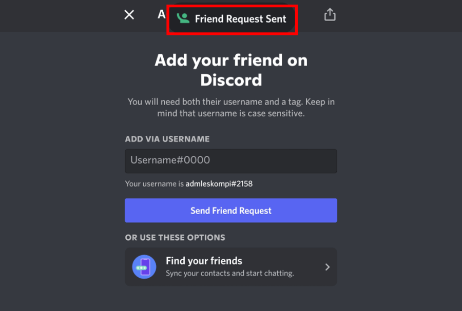462x311 pixels.
Task: Tap Sync your contacts and start chatting
Action: pyautogui.click(x=230, y=274)
